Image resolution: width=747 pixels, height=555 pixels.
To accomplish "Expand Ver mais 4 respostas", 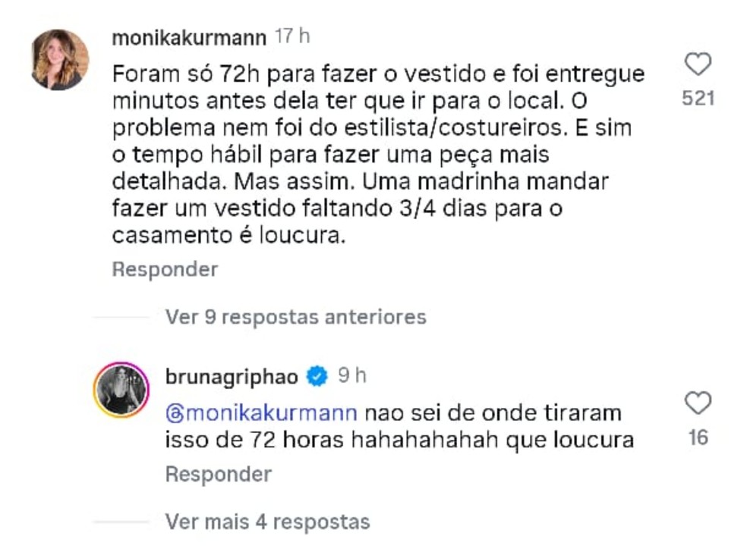I will (x=267, y=522).
